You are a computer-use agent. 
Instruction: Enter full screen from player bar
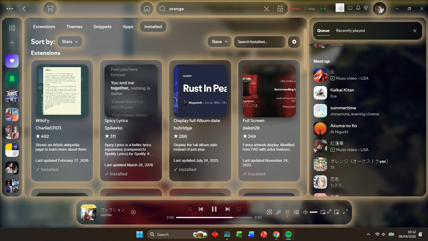pos(345,212)
